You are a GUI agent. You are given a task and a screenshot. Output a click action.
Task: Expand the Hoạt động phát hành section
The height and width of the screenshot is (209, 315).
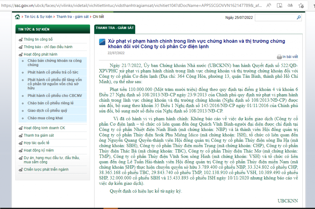click(40, 54)
